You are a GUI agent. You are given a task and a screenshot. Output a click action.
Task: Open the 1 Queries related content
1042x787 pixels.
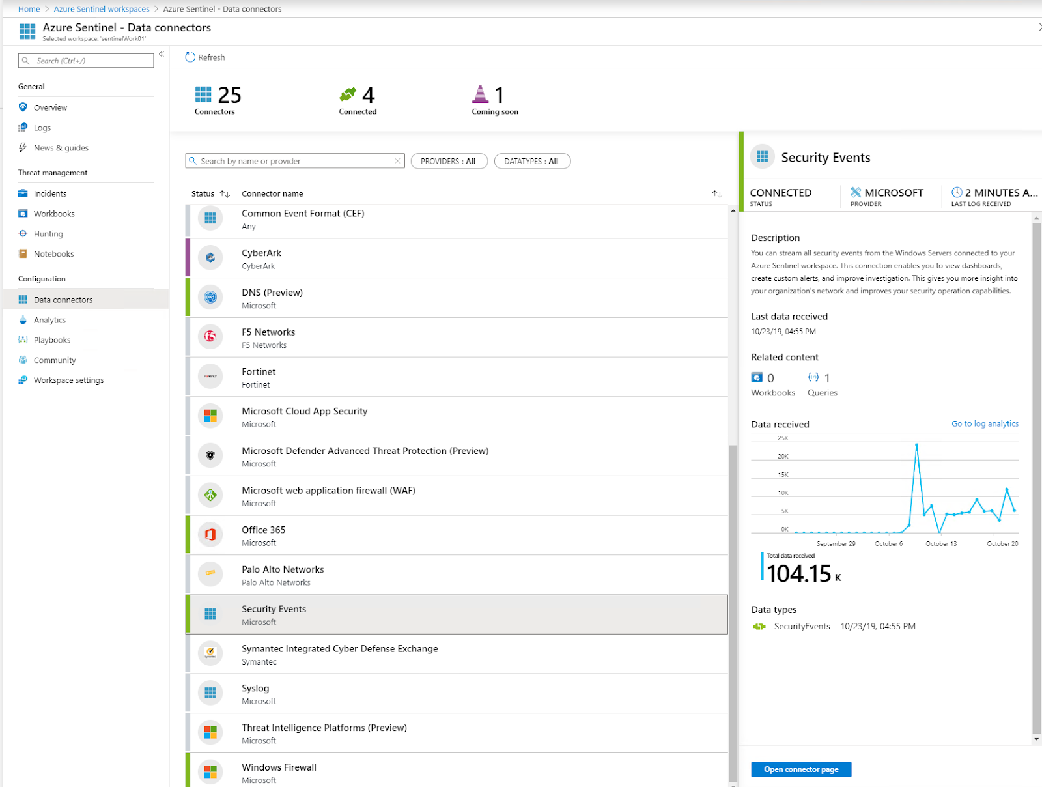click(822, 384)
